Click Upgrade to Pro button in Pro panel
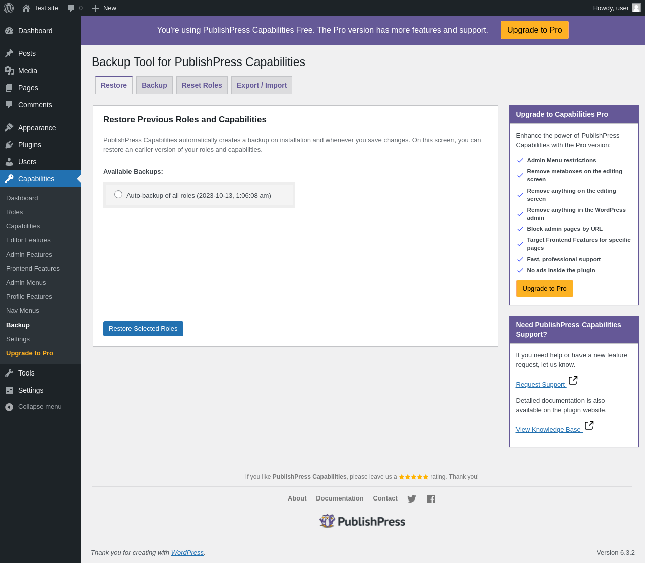Image resolution: width=645 pixels, height=563 pixels. tap(545, 289)
